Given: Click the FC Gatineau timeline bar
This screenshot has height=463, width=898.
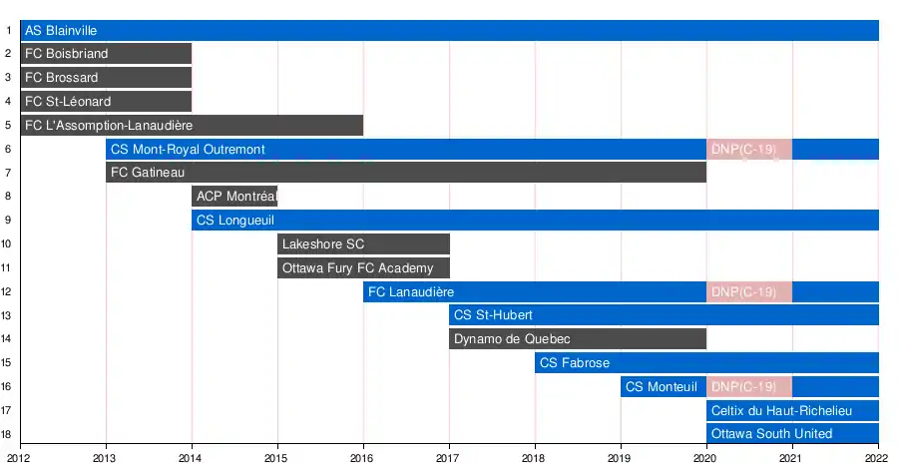Looking at the screenshot, I should point(405,173).
